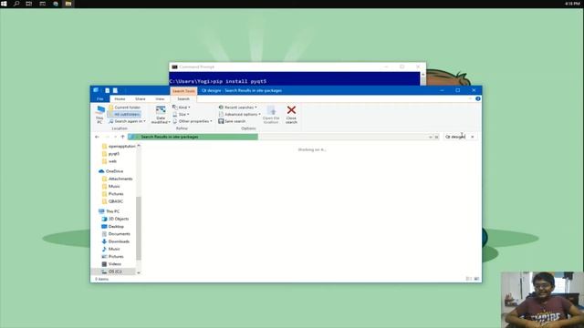Select OneDrive Attachments folder
Image resolution: width=584 pixels, height=328 pixels.
118,179
